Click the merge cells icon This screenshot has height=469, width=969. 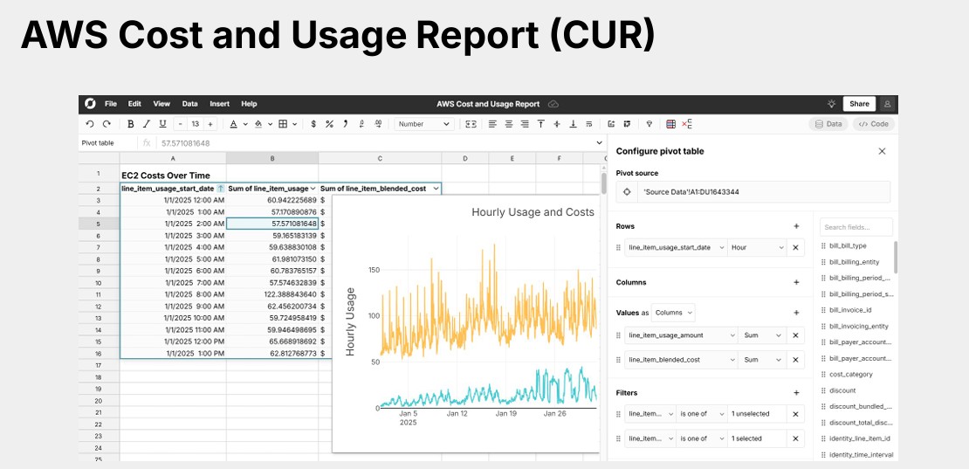click(x=471, y=124)
